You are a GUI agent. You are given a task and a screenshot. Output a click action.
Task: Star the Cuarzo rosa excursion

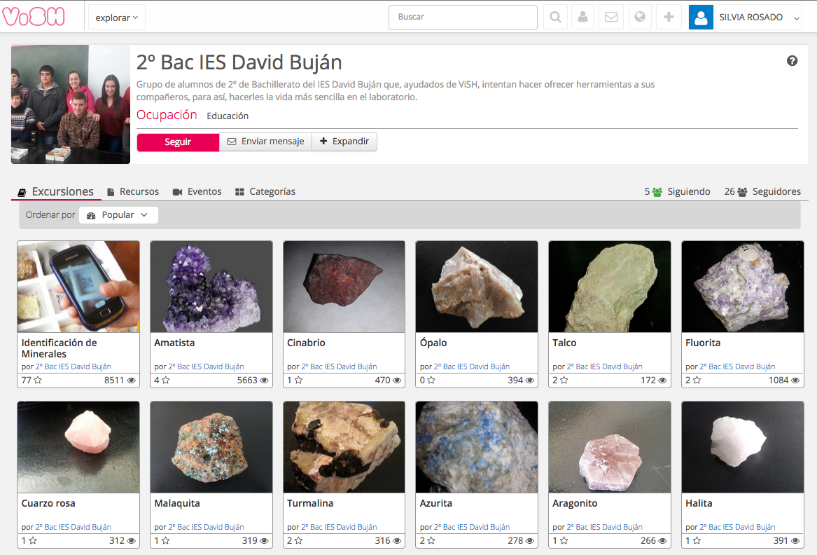click(x=33, y=540)
